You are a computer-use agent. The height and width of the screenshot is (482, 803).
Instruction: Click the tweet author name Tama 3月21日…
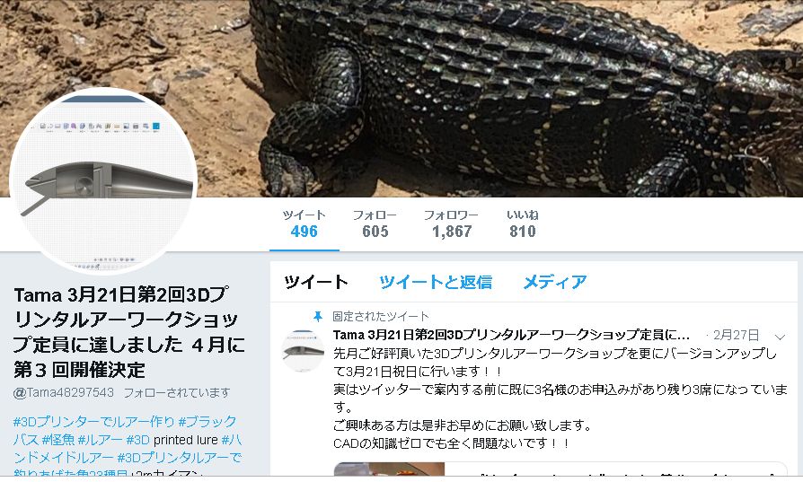tap(511, 335)
